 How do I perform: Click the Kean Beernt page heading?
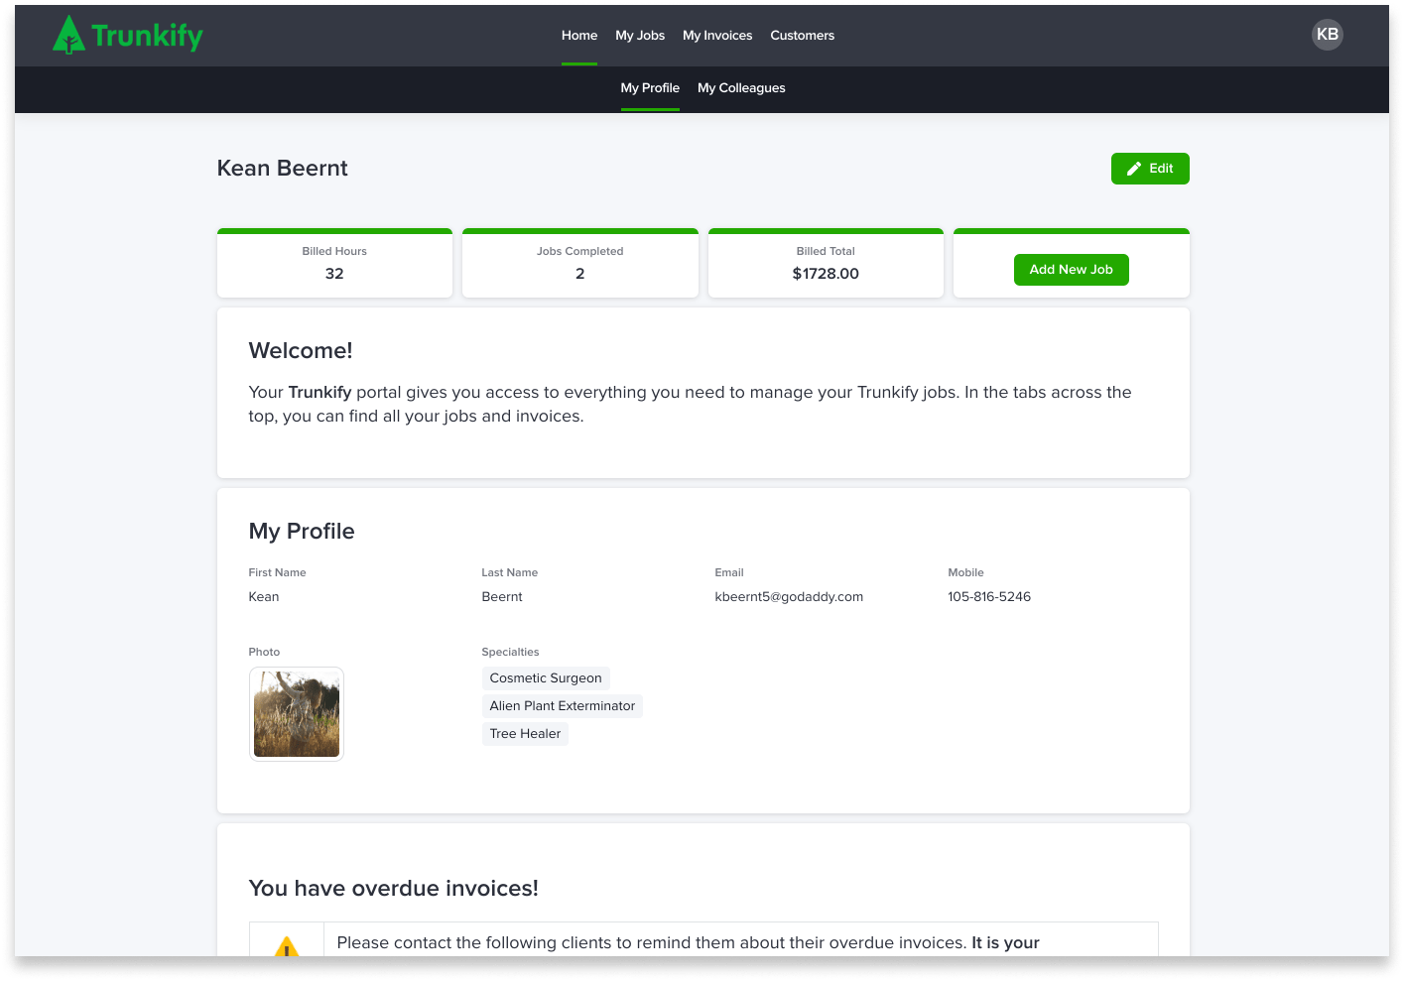pyautogui.click(x=283, y=169)
